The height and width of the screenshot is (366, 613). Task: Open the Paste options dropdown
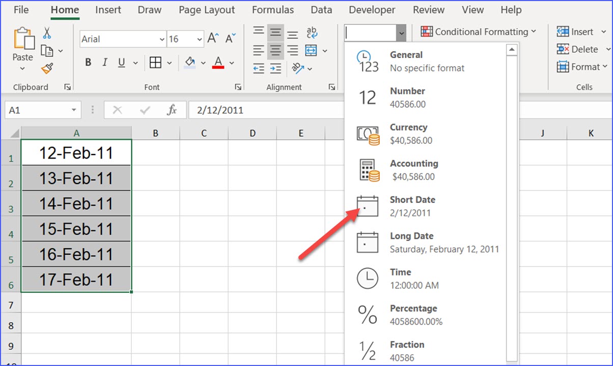click(23, 69)
